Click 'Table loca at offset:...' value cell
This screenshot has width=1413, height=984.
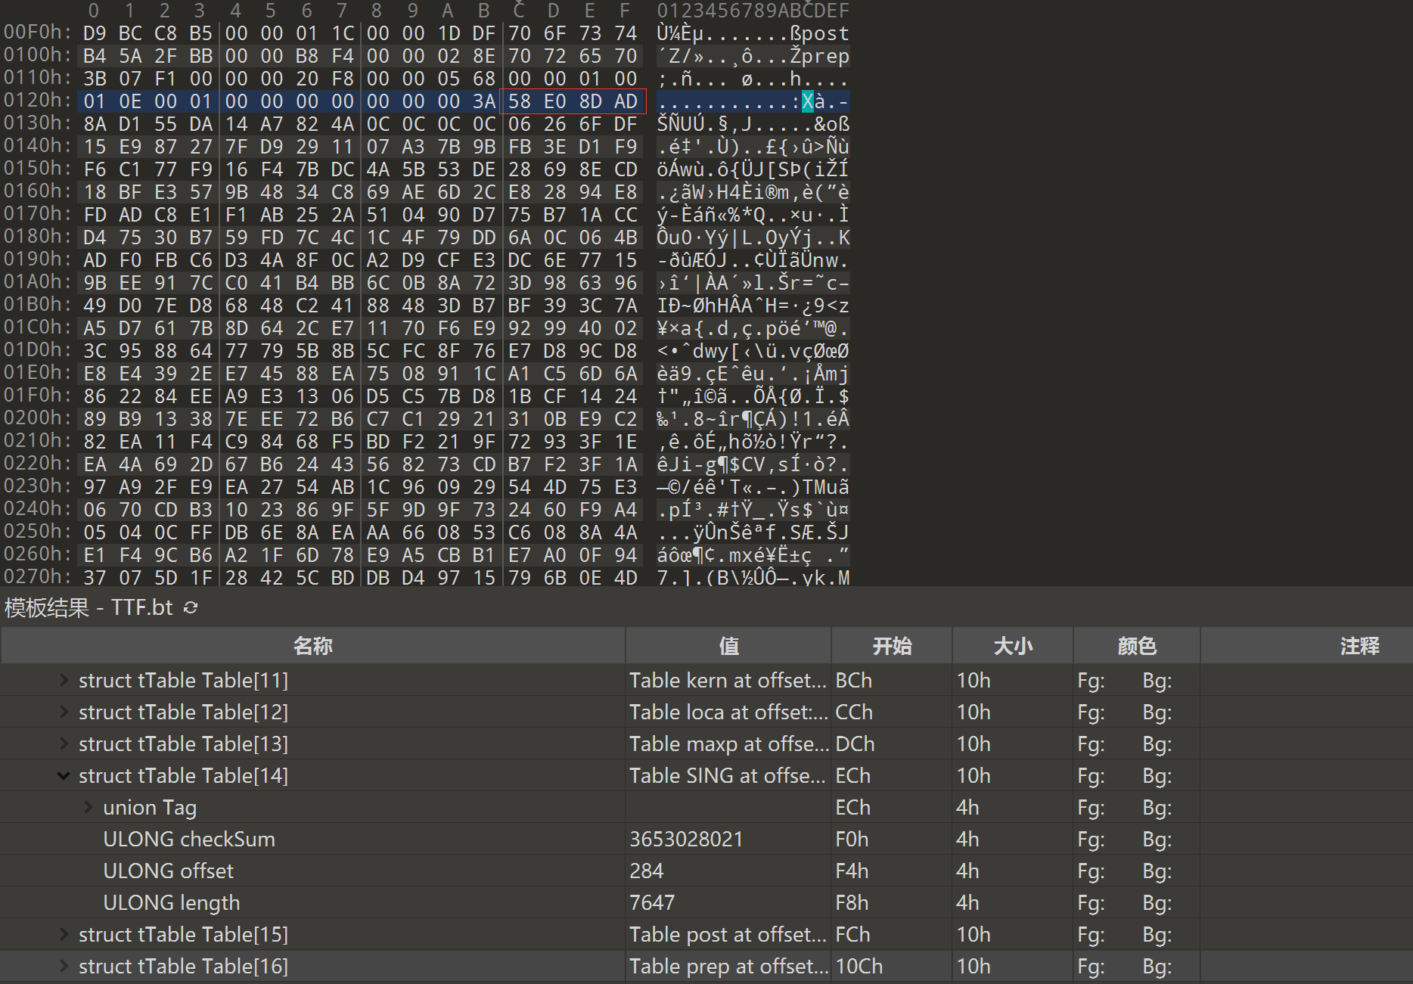[x=728, y=712]
